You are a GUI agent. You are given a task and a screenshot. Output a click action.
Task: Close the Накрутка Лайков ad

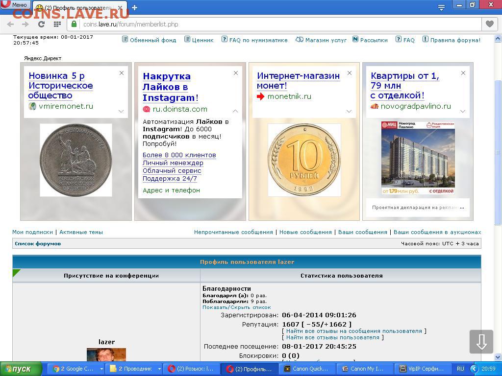click(x=236, y=73)
